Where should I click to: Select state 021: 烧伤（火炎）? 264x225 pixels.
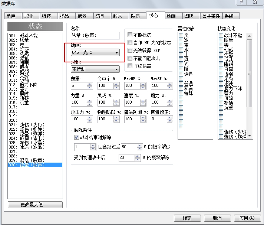[35, 125]
